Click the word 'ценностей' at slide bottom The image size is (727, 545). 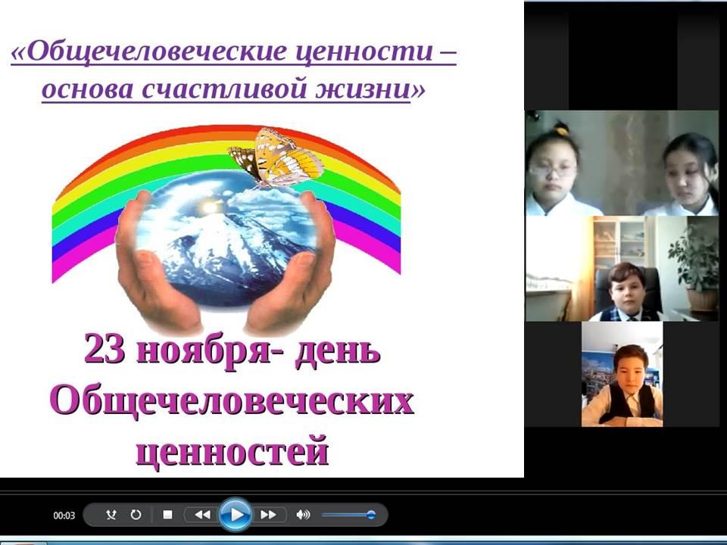pos(232,451)
